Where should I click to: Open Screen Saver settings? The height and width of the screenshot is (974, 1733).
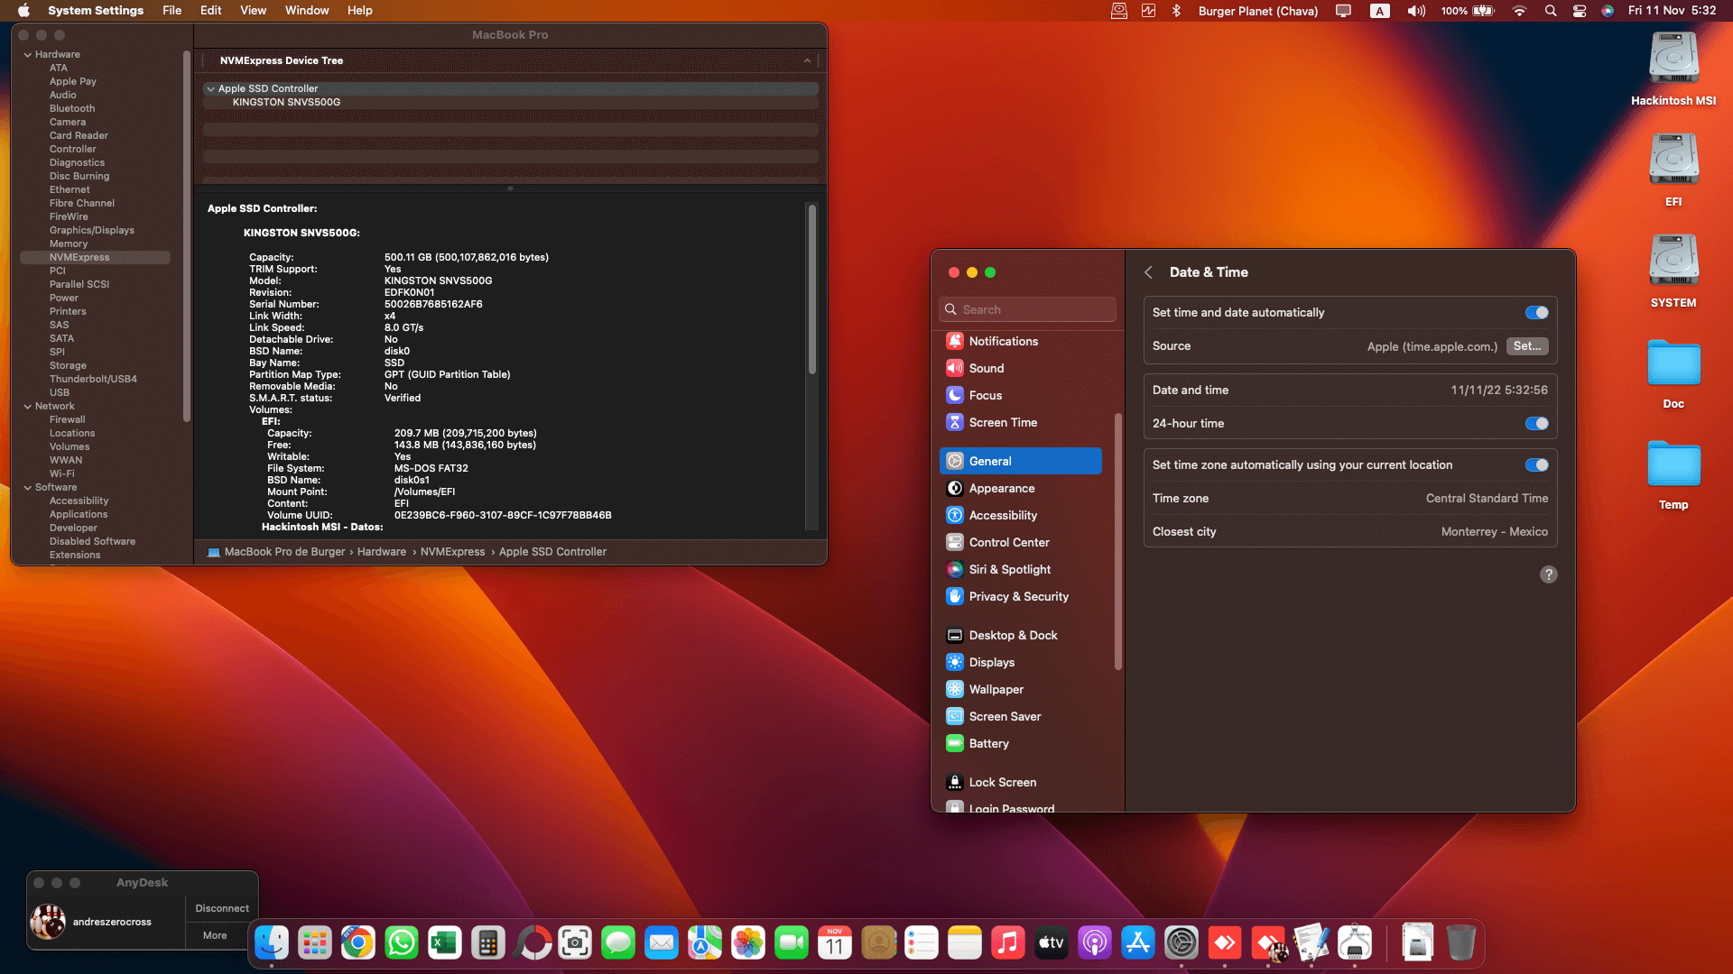point(1021,716)
